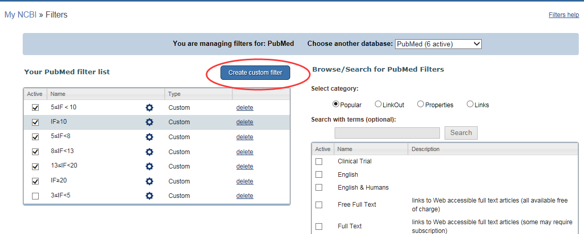Click the search terms input field
This screenshot has width=584, height=234.
pyautogui.click(x=387, y=133)
